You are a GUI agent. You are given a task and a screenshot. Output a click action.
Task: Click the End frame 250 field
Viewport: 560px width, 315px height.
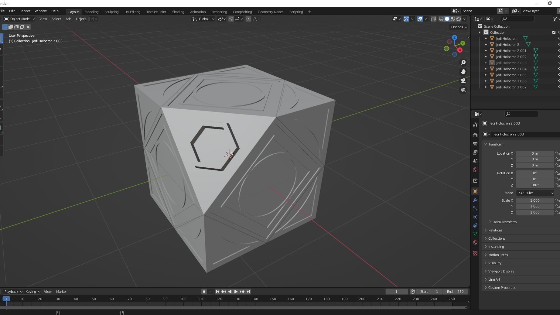pyautogui.click(x=455, y=292)
